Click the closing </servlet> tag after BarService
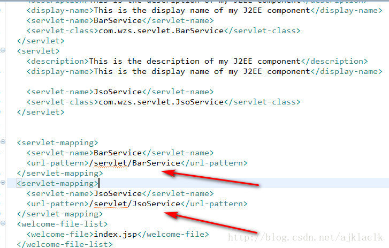389x248 pixels. click(41, 41)
